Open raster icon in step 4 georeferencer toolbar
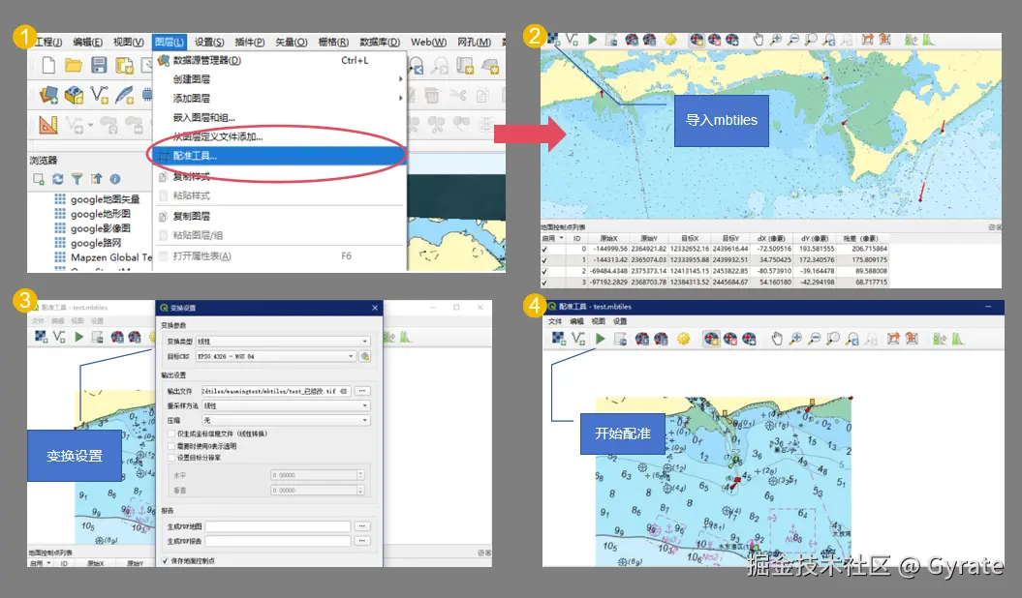The image size is (1022, 598). pos(559,339)
